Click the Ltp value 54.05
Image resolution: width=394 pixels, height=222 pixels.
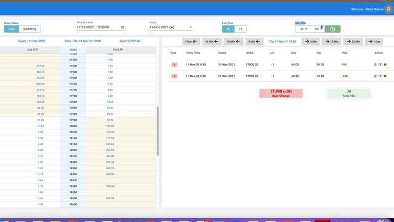[320, 65]
